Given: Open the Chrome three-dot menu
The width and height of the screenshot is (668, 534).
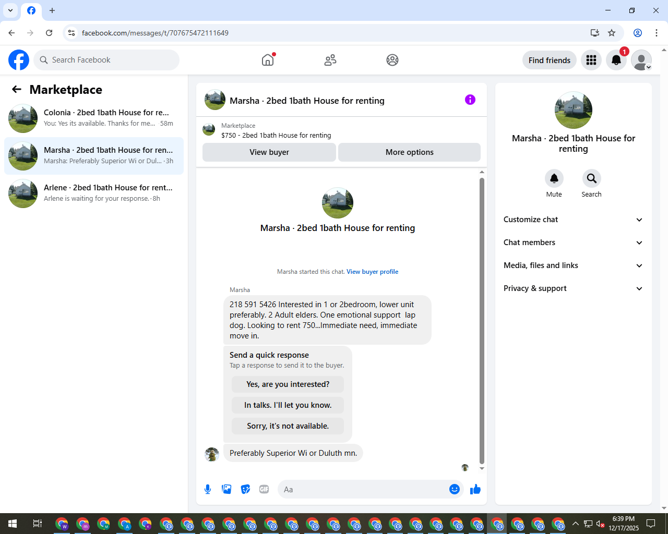Looking at the screenshot, I should point(657,33).
